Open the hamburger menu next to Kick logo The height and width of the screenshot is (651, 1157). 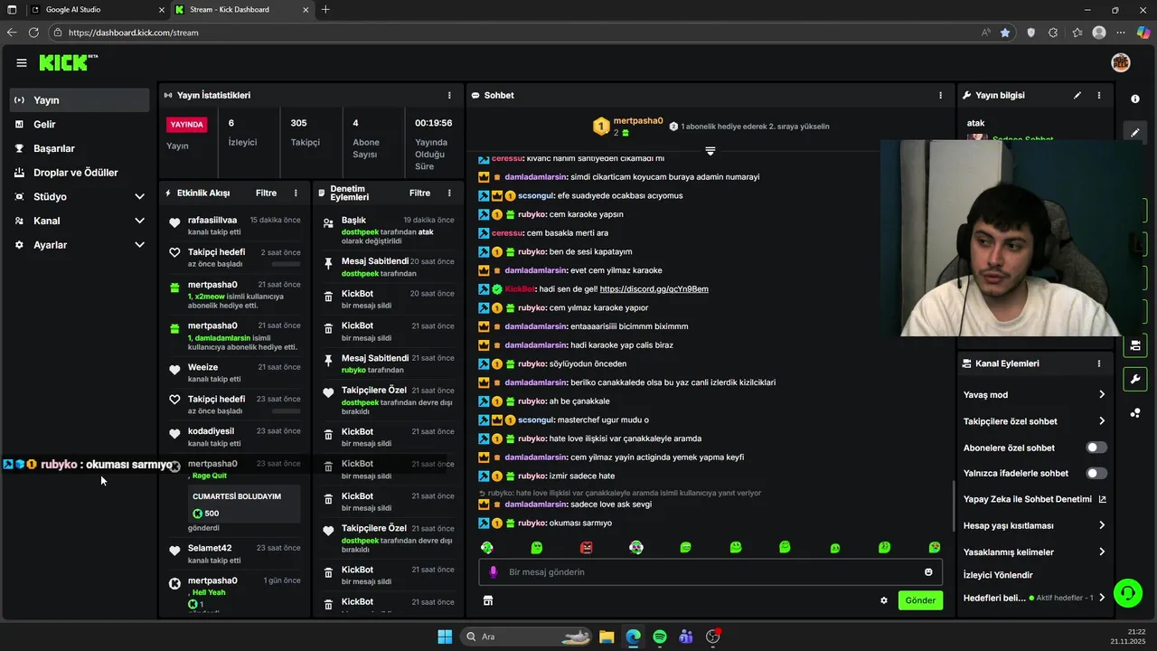point(21,62)
